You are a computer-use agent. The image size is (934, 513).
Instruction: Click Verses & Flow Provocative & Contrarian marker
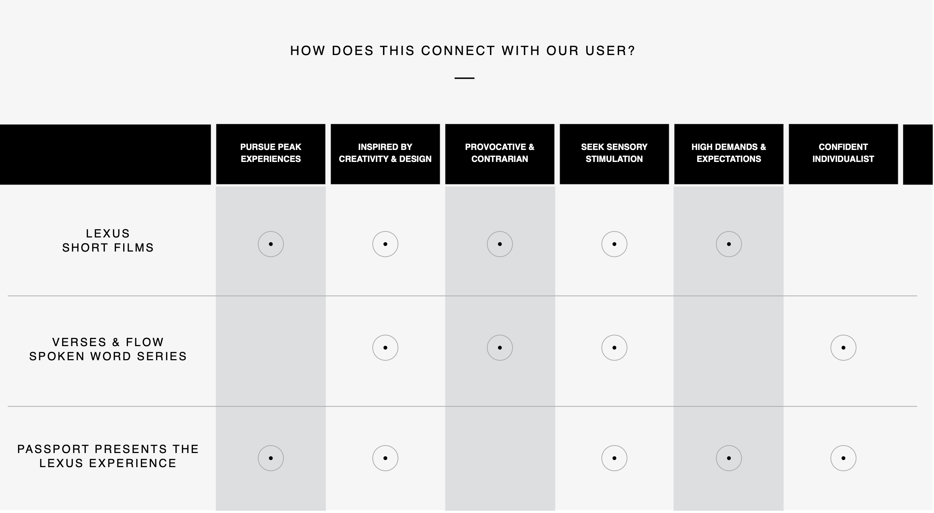pos(500,348)
